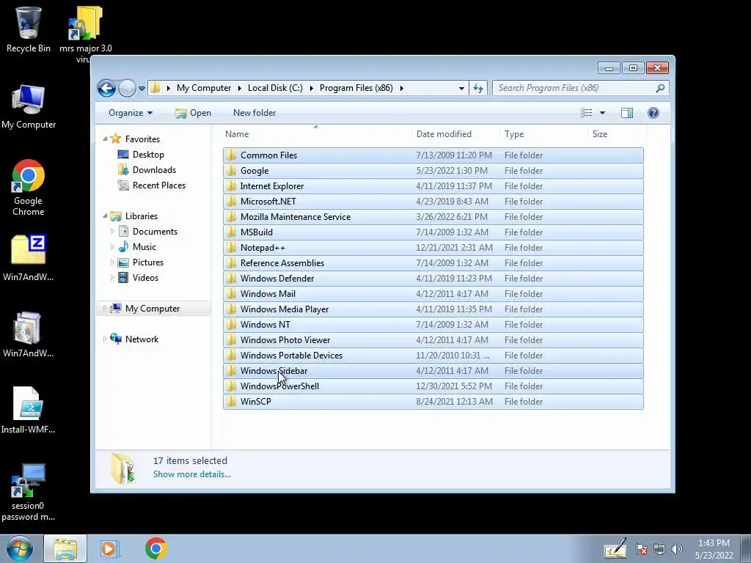Expand the Network tree node

point(105,339)
